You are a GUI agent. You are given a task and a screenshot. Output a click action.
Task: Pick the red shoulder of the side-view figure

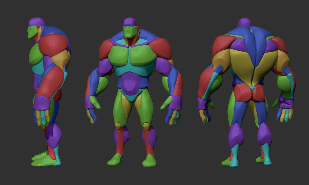coord(53,45)
